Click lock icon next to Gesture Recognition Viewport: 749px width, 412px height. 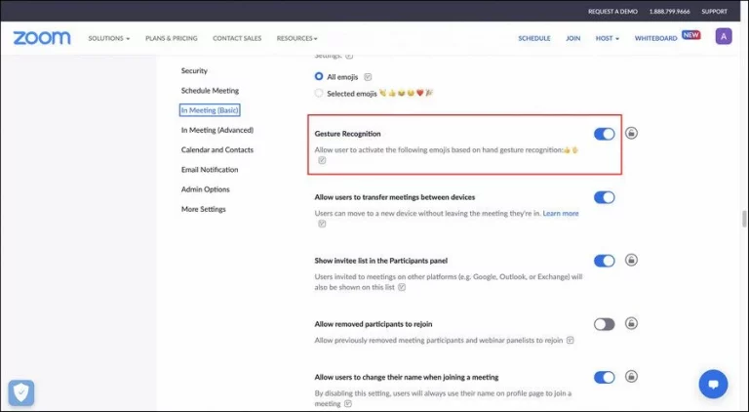pos(631,133)
